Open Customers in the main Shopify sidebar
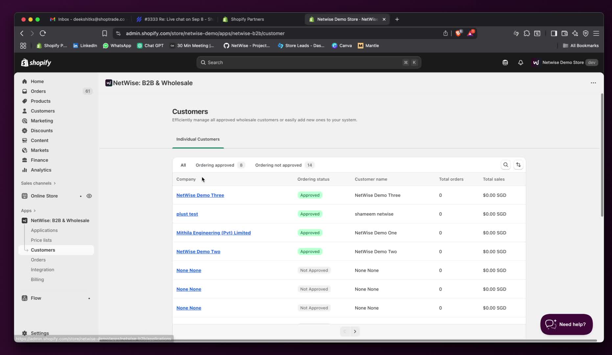Image resolution: width=612 pixels, height=355 pixels. pyautogui.click(x=43, y=111)
